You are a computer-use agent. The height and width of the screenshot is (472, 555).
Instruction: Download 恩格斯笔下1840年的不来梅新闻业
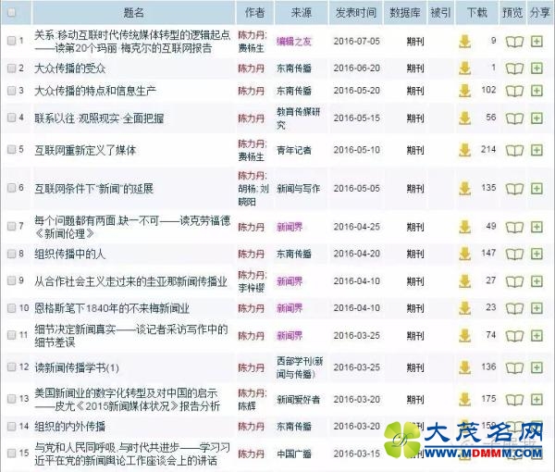pyautogui.click(x=464, y=308)
